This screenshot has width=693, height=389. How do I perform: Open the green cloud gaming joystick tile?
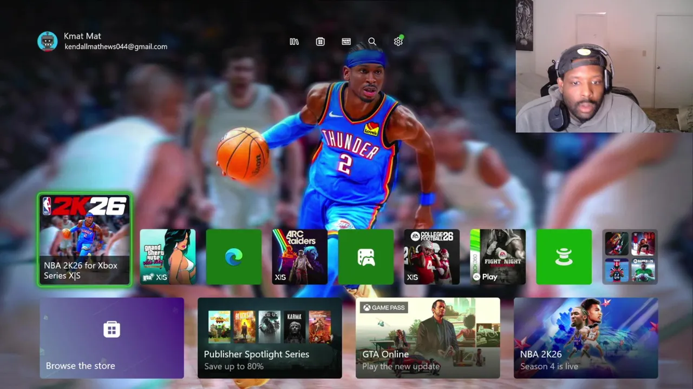[564, 257]
